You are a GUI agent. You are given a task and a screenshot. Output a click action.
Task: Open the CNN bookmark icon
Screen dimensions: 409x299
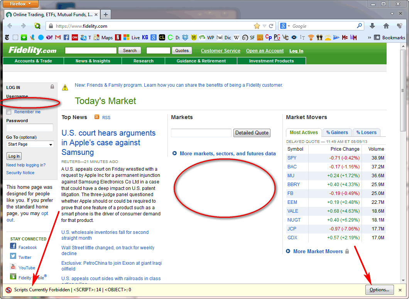pos(75,37)
